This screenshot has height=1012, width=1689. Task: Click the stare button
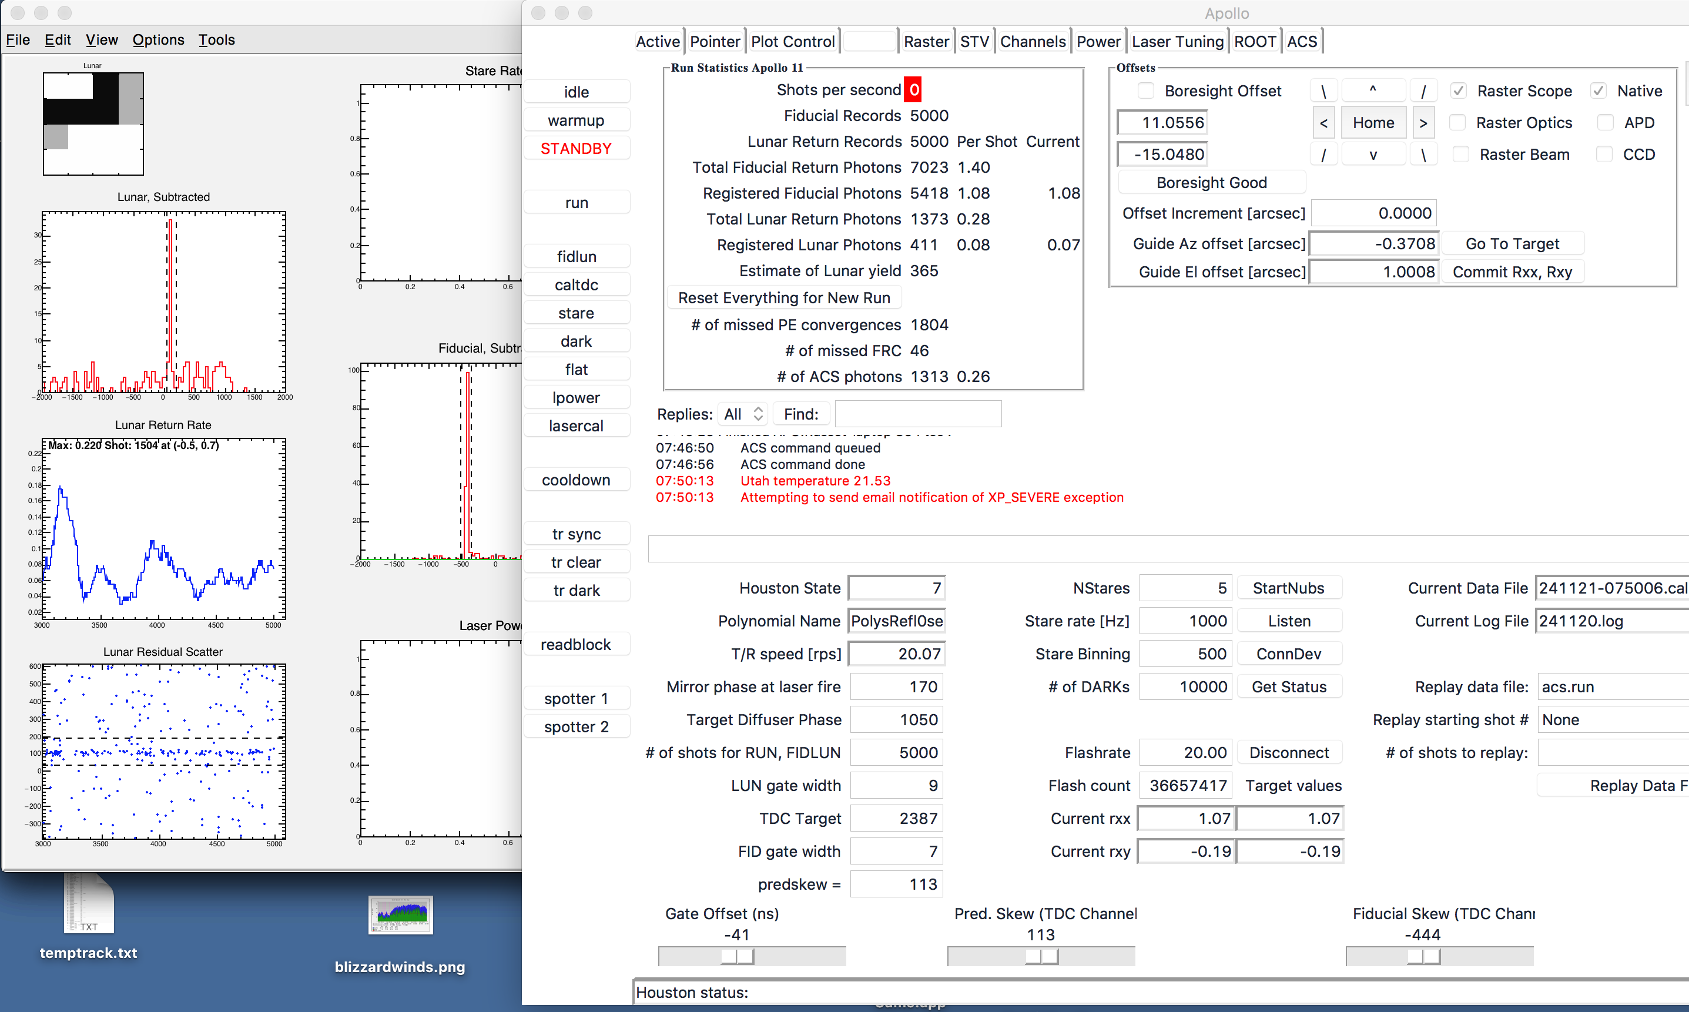576,313
